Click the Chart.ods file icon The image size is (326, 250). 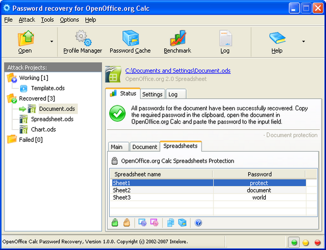click(x=23, y=129)
